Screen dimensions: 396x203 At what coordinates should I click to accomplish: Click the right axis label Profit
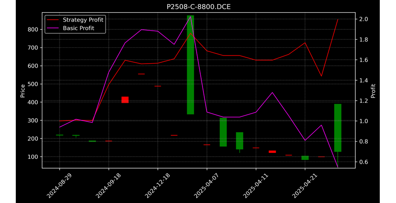click(x=373, y=91)
